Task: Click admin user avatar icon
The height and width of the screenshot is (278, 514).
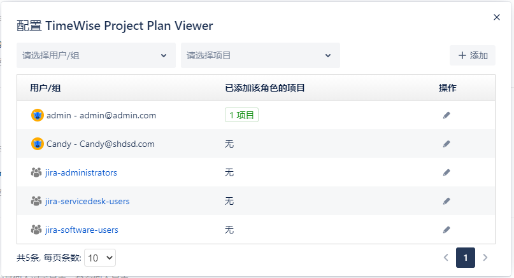Action: click(x=38, y=115)
